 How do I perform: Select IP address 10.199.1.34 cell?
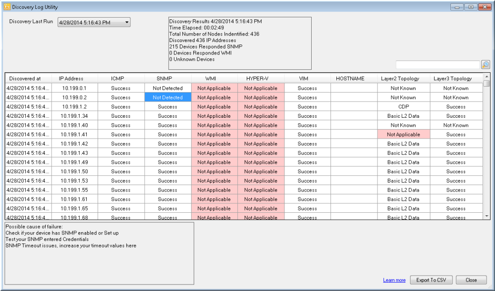(x=75, y=116)
